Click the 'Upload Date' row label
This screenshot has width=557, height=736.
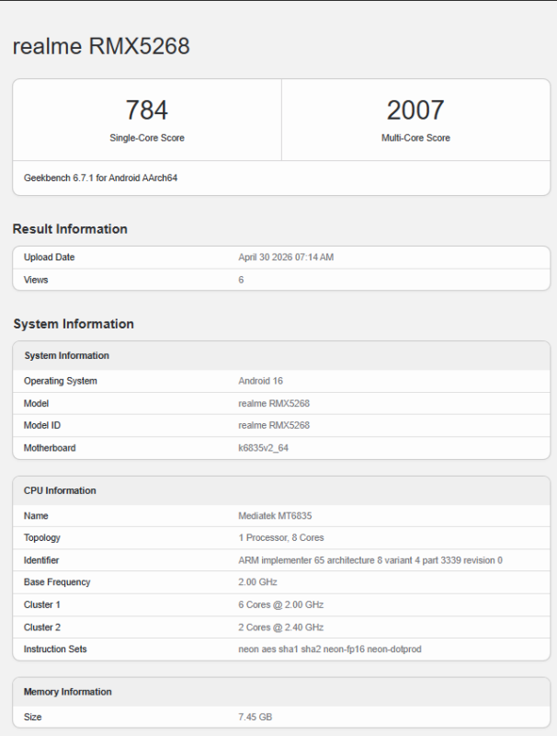click(x=50, y=258)
